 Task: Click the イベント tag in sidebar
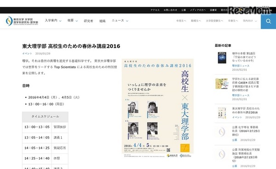coord(237,118)
